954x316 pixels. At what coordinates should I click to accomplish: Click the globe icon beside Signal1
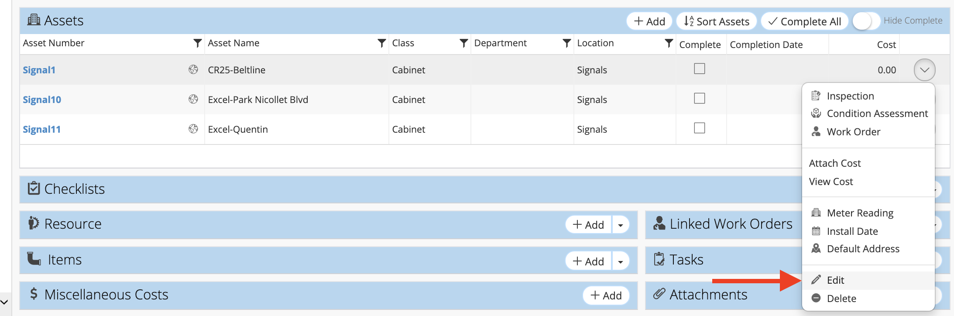(193, 69)
